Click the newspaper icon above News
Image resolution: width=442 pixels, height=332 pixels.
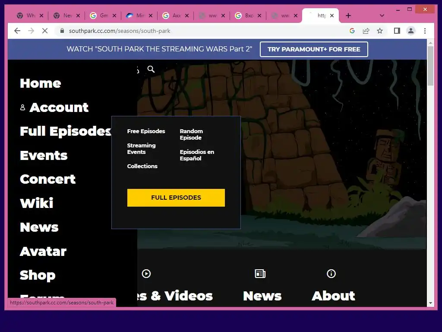(260, 274)
